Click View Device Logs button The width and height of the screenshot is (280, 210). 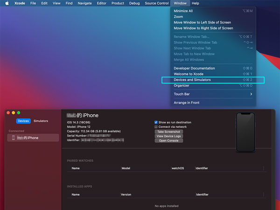(x=168, y=136)
